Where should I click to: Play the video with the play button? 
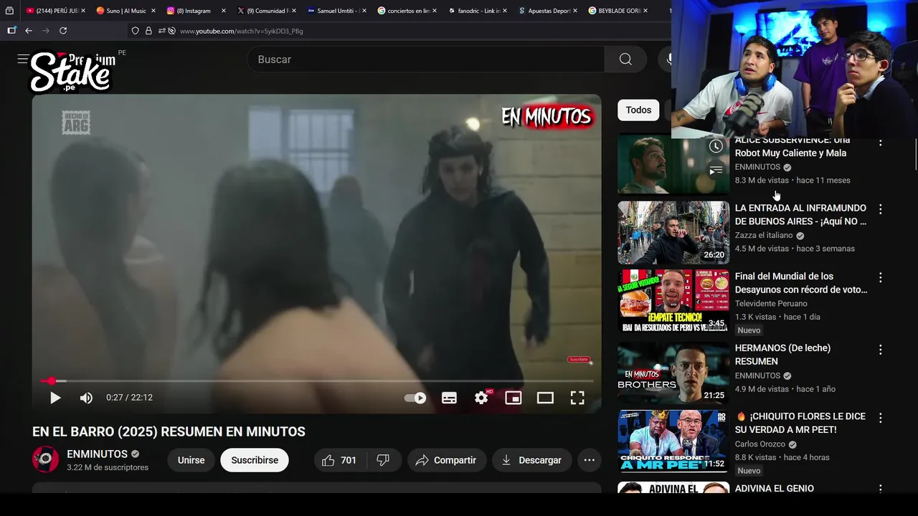(x=55, y=398)
